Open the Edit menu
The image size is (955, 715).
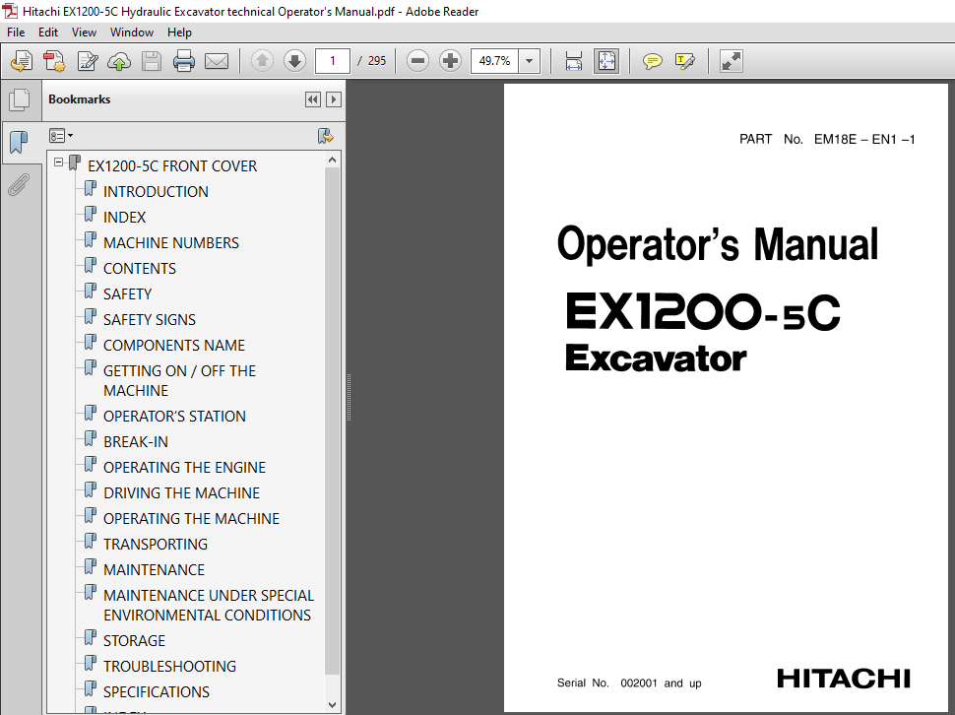point(48,32)
